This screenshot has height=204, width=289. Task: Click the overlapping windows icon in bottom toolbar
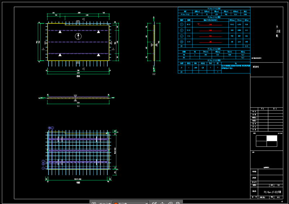pyautogui.click(x=170, y=203)
